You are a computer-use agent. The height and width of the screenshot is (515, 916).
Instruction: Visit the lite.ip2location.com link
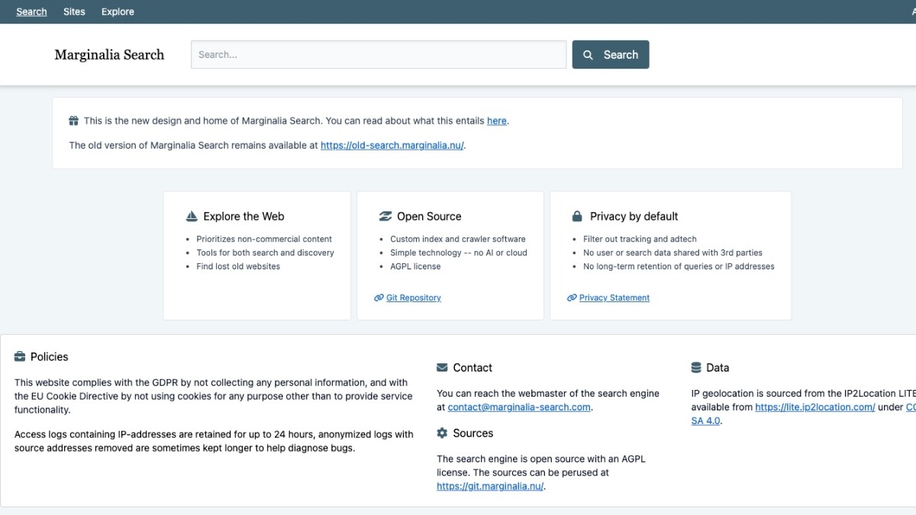(x=814, y=407)
